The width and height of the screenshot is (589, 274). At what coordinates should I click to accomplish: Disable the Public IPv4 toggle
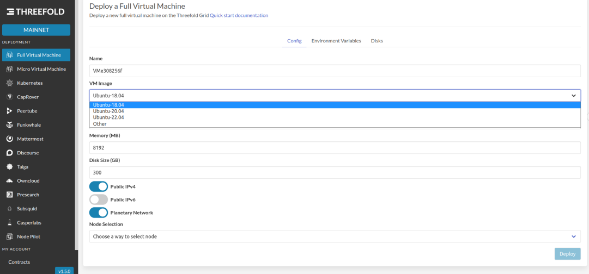pyautogui.click(x=99, y=186)
